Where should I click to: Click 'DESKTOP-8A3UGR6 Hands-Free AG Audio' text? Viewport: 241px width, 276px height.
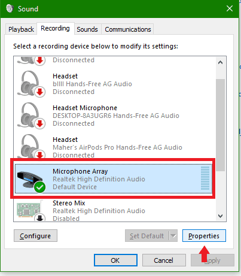116,116
